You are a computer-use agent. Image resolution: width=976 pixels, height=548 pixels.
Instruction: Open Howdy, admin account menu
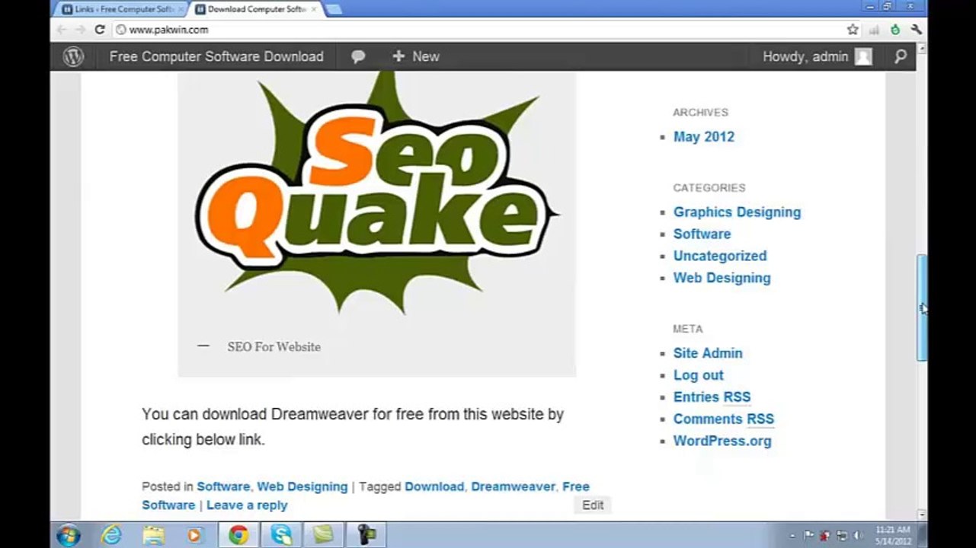(805, 56)
